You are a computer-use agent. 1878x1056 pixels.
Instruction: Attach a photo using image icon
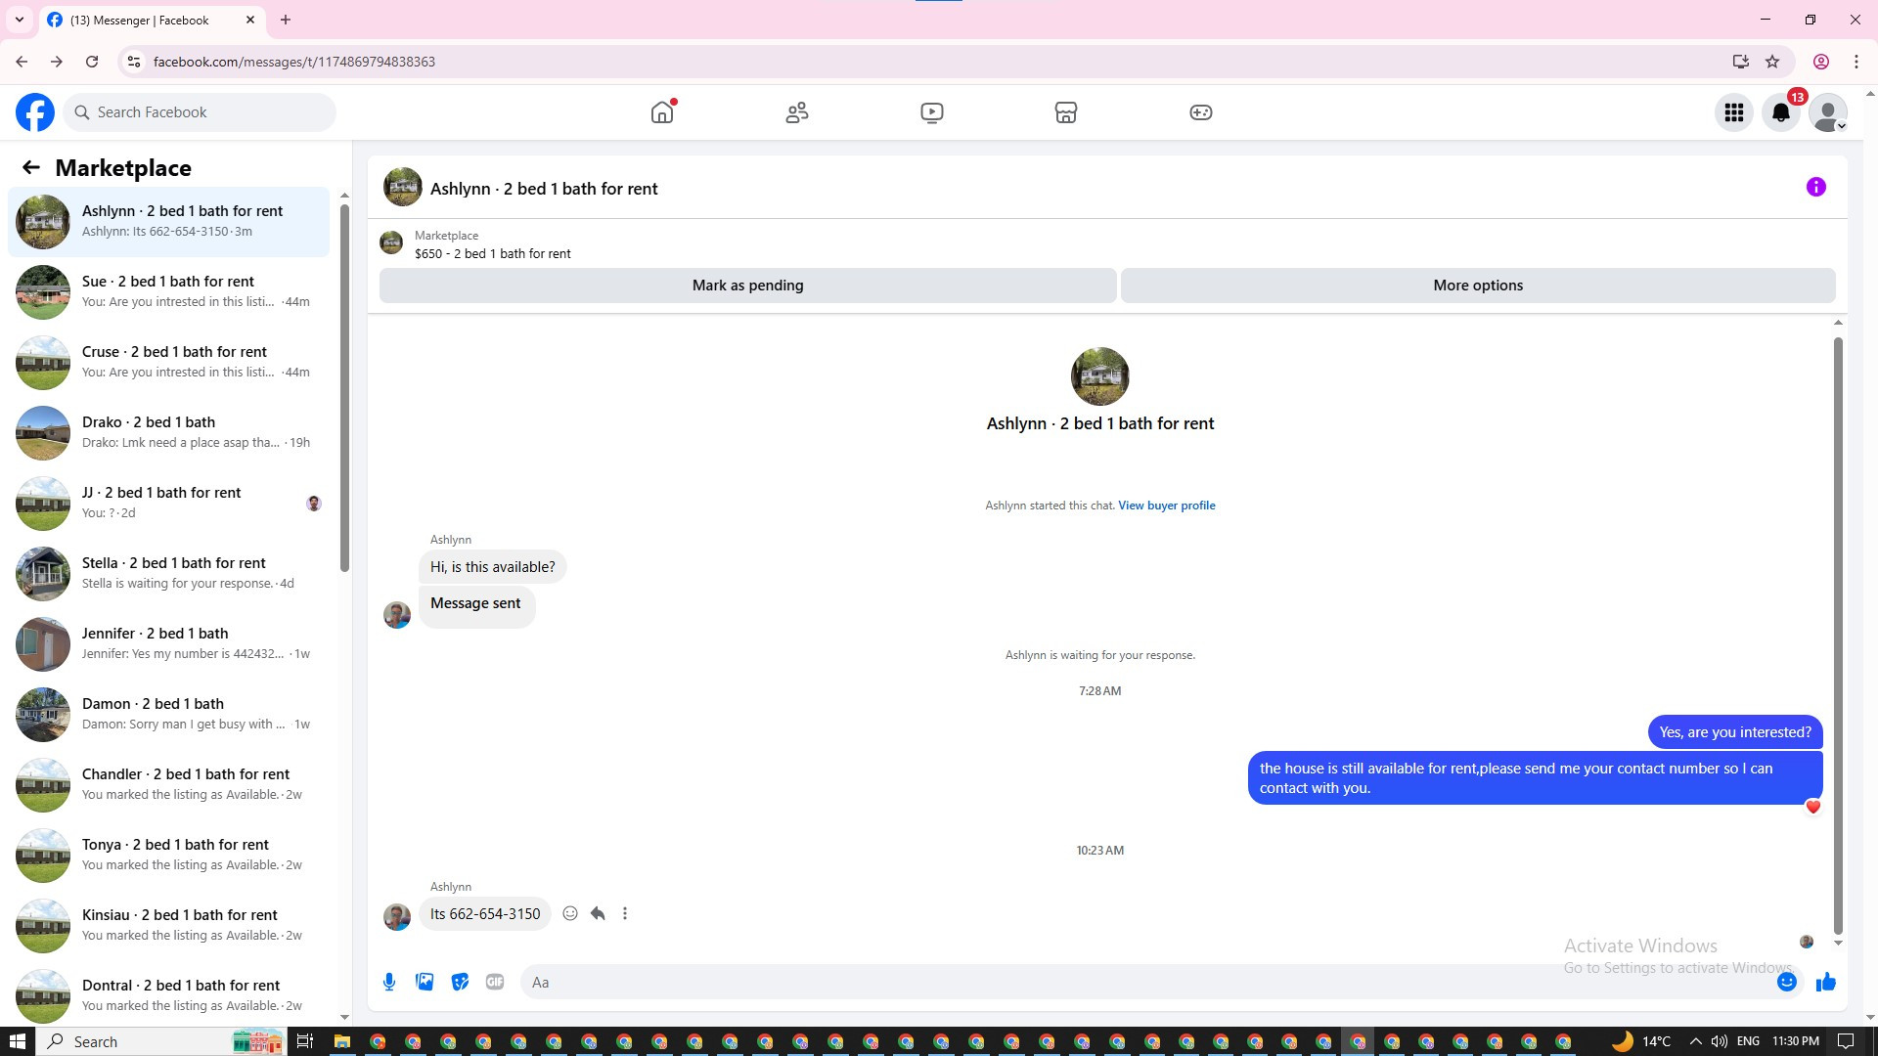click(x=425, y=982)
